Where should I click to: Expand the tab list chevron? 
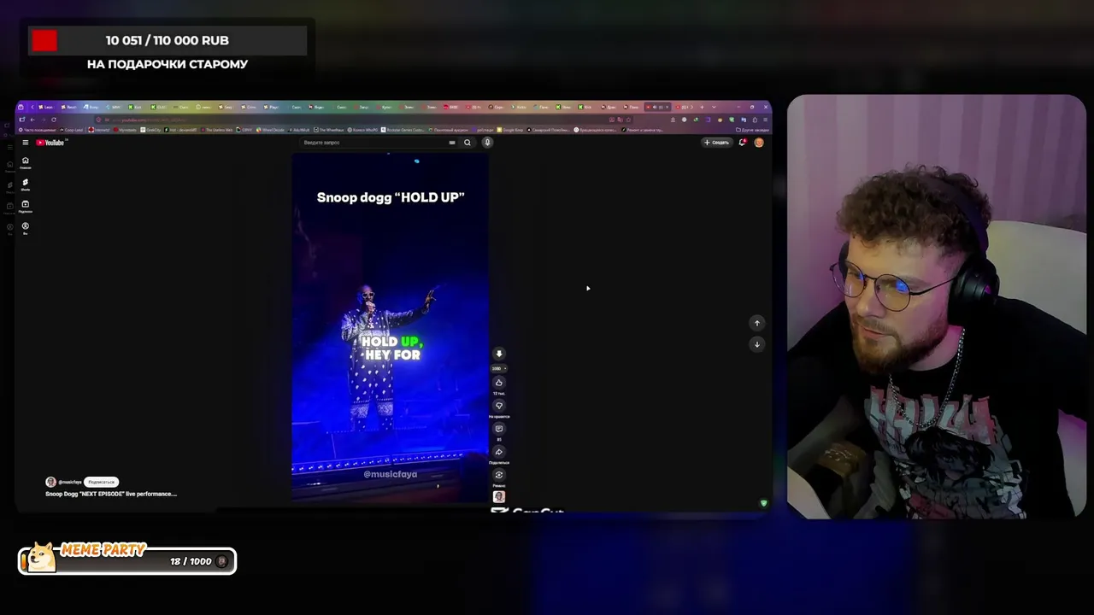pyautogui.click(x=714, y=107)
